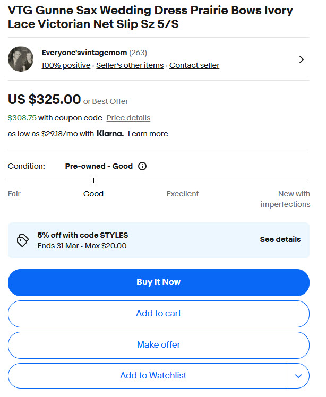The image size is (326, 397).
Task: Add item to Watchlist
Action: tap(153, 376)
